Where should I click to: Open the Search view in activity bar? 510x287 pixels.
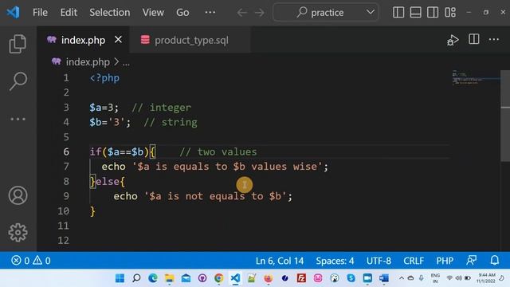tap(18, 81)
